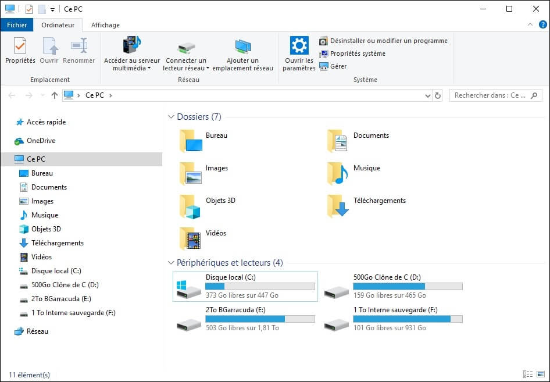
Task: Collapse the Périphériques et lecteurs section
Action: [171, 262]
